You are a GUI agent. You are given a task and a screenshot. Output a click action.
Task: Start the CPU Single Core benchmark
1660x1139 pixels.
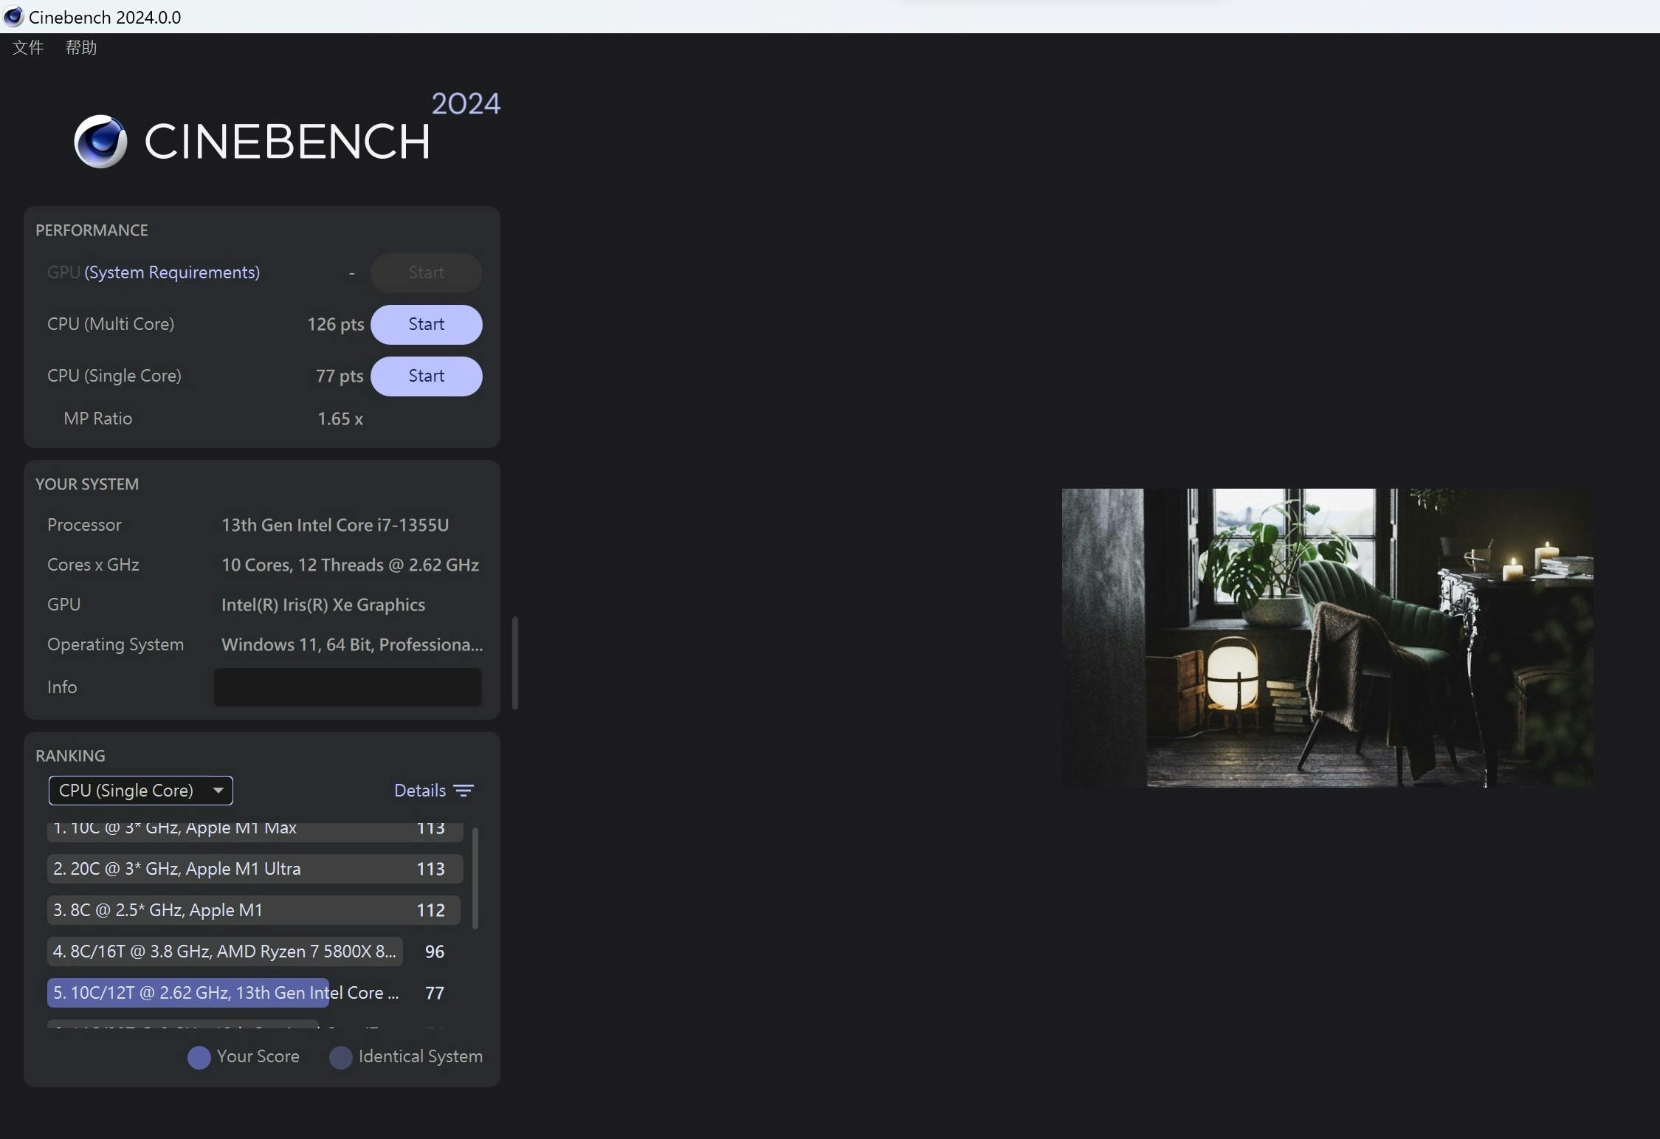pyautogui.click(x=426, y=376)
